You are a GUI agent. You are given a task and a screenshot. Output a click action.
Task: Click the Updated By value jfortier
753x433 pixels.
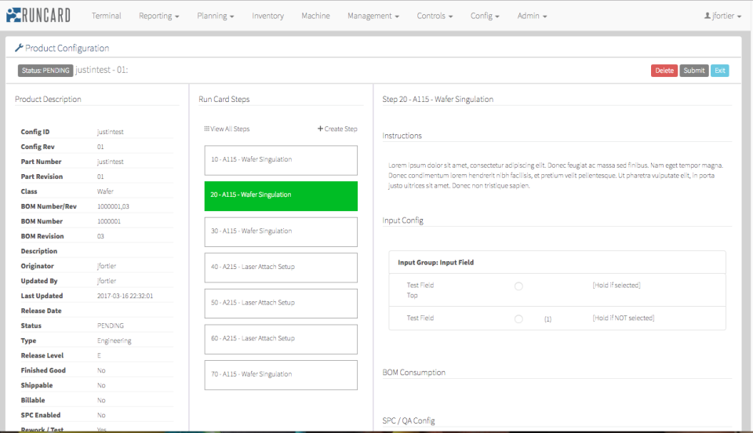[107, 280]
